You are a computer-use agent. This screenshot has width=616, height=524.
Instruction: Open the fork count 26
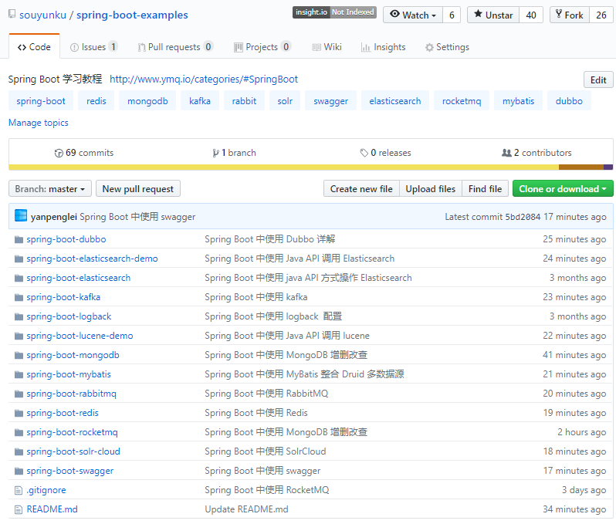(601, 15)
